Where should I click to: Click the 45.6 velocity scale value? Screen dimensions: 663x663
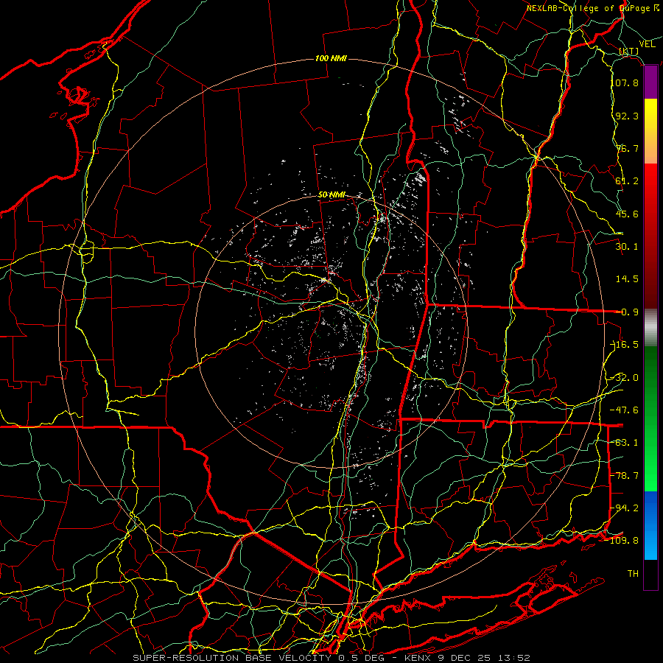pos(627,214)
